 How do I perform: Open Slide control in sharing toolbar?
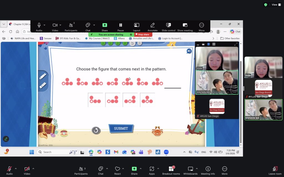pos(168,25)
